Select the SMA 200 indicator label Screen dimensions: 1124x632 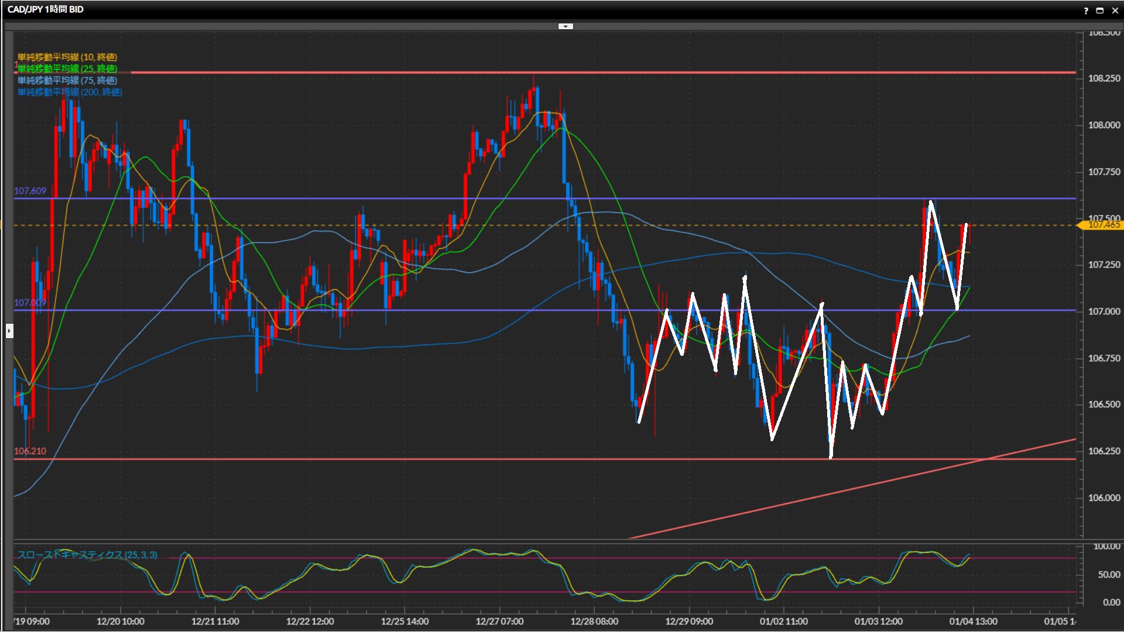[70, 92]
